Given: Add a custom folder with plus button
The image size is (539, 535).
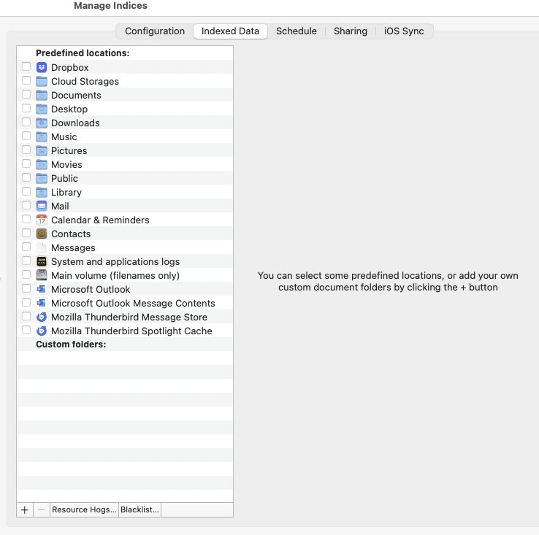Looking at the screenshot, I should (25, 509).
